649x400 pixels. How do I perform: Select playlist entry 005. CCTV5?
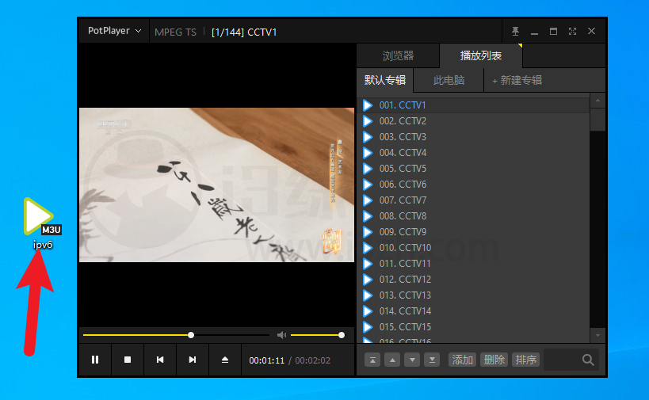pyautogui.click(x=474, y=169)
